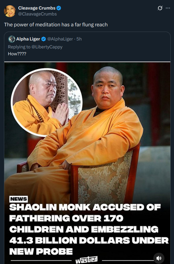Open the three-dot more options menu
The width and height of the screenshot is (174, 264).
[168, 8]
